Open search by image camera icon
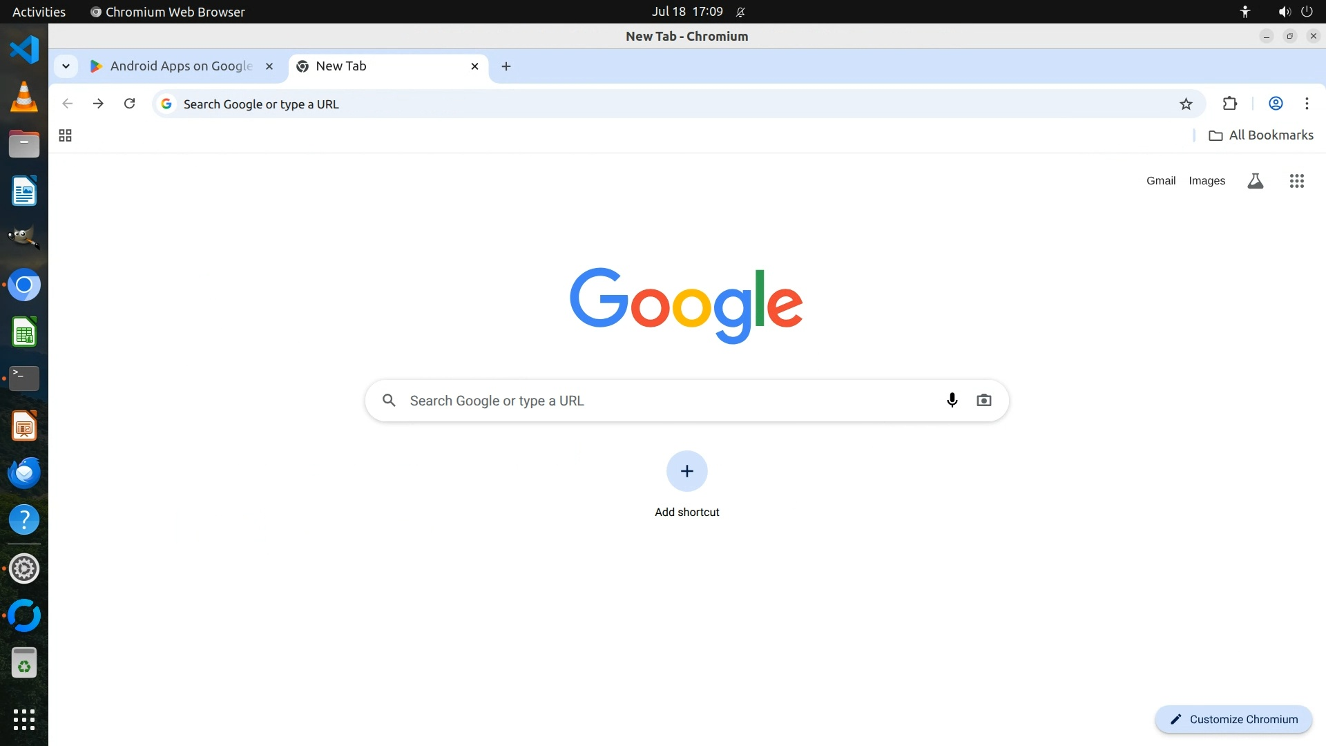This screenshot has width=1326, height=746. click(983, 400)
